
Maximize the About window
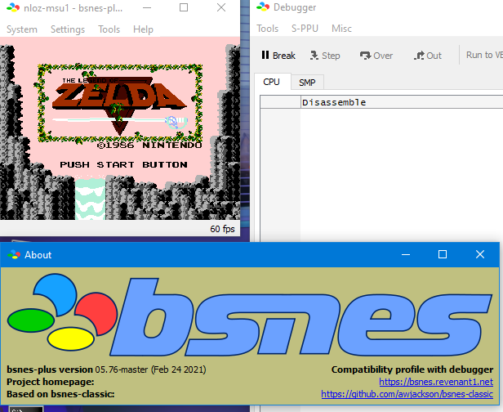443,255
